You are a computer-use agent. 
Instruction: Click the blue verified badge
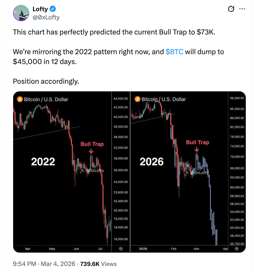tap(53, 9)
